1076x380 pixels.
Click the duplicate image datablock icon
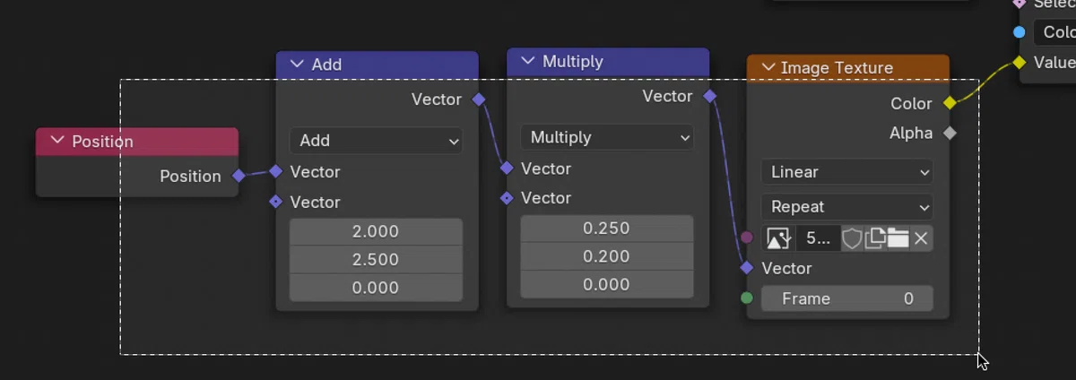point(875,238)
